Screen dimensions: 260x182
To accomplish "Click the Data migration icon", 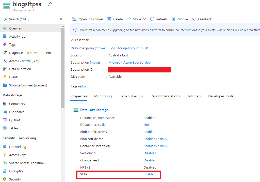I will click(5, 69).
